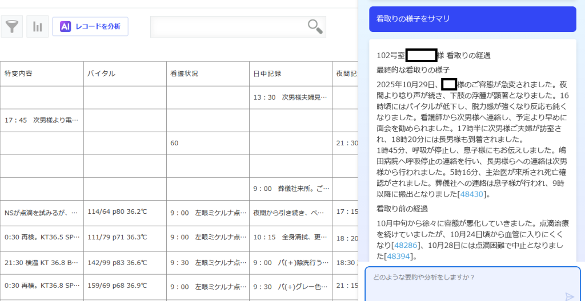This screenshot has width=585, height=301.
Task: Select the 17:45 次男様より電 cell
Action: click(x=41, y=120)
